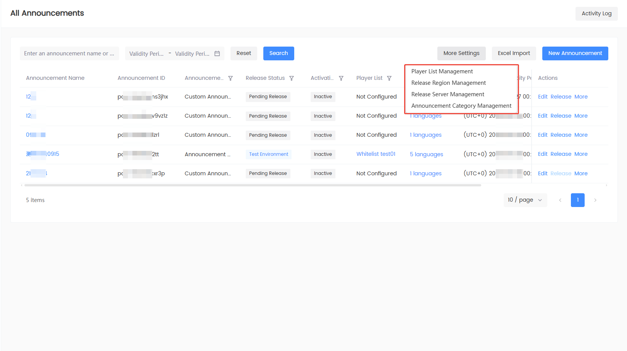This screenshot has width=627, height=351.
Task: Expand More for announcement ending lzrl
Action: tap(581, 135)
